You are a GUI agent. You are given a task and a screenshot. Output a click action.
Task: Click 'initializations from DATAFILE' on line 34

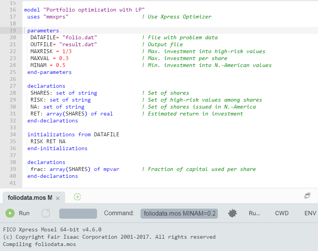[73, 134]
